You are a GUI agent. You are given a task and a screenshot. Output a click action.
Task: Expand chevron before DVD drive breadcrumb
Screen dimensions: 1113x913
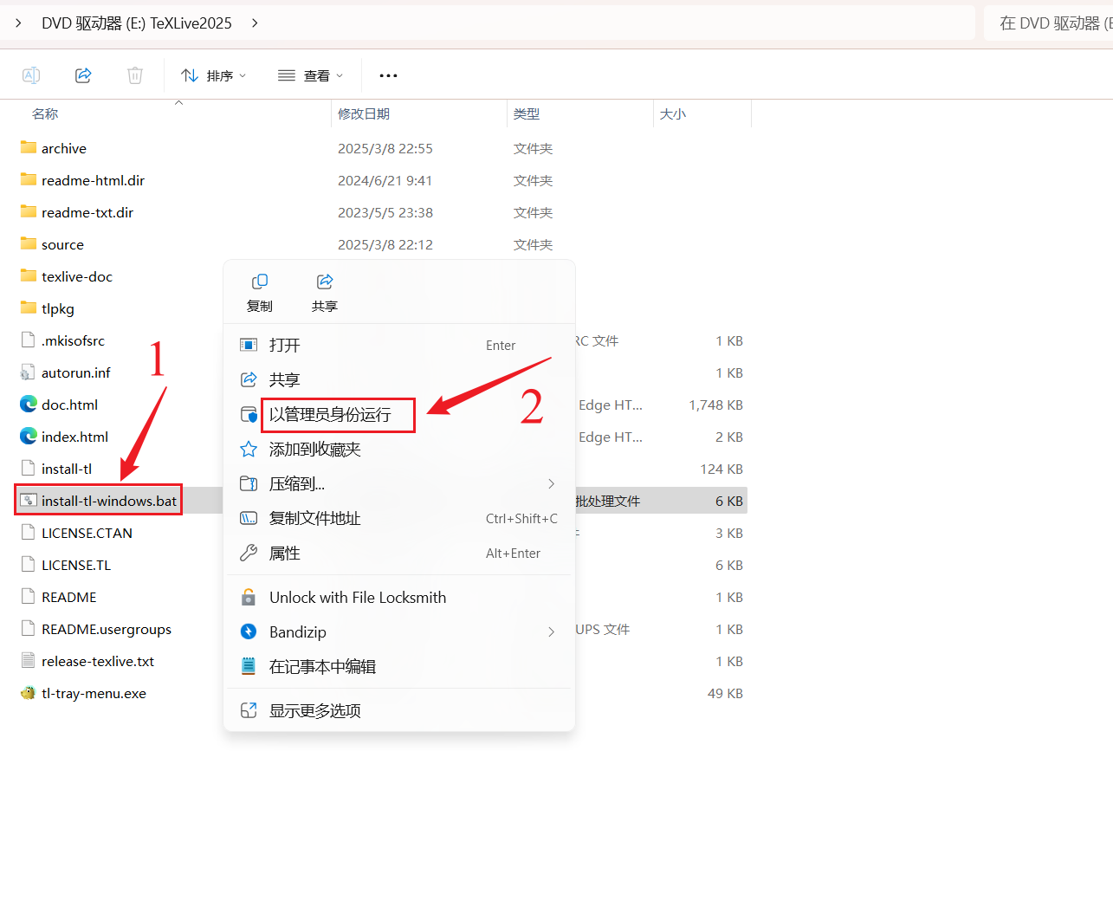18,23
